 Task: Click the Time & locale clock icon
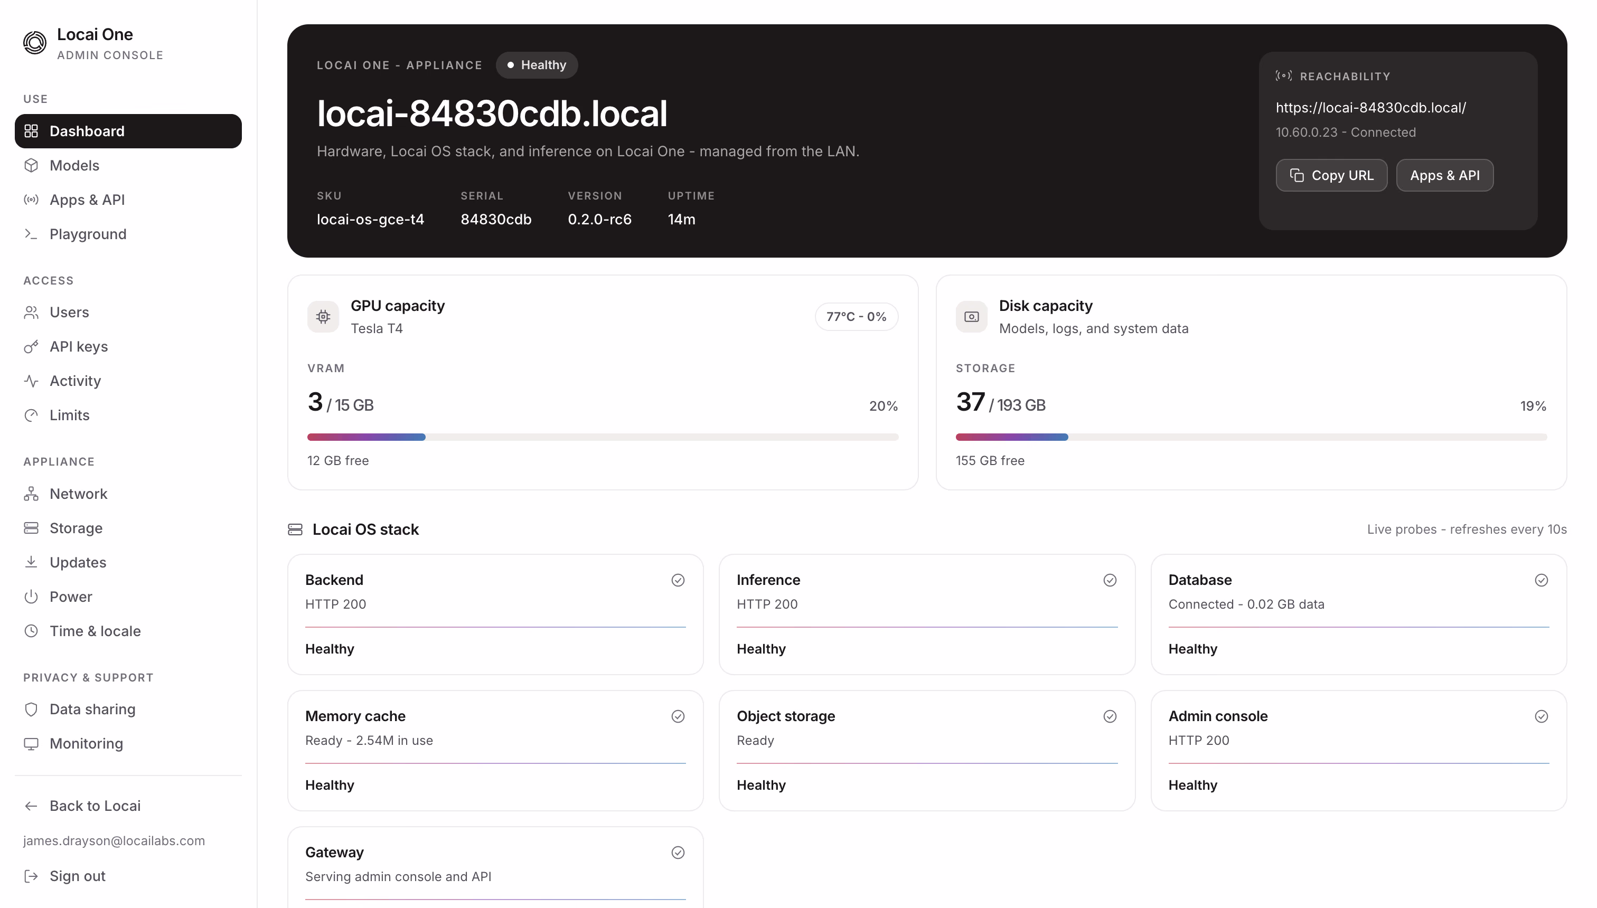click(31, 630)
